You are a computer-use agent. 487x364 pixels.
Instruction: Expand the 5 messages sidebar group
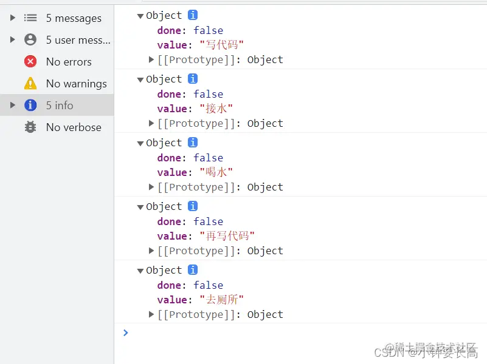[12, 18]
